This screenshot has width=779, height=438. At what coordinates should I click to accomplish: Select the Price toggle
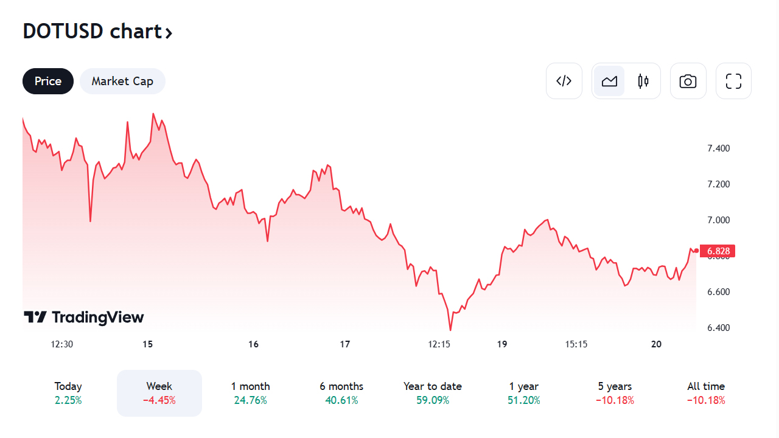click(48, 81)
